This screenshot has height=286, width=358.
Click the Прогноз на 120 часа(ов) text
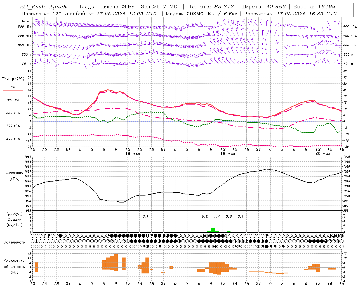pyautogui.click(x=54, y=13)
